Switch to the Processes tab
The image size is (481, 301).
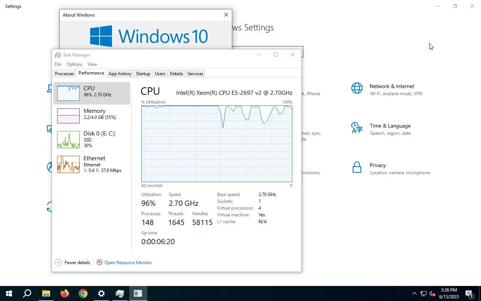coord(64,74)
